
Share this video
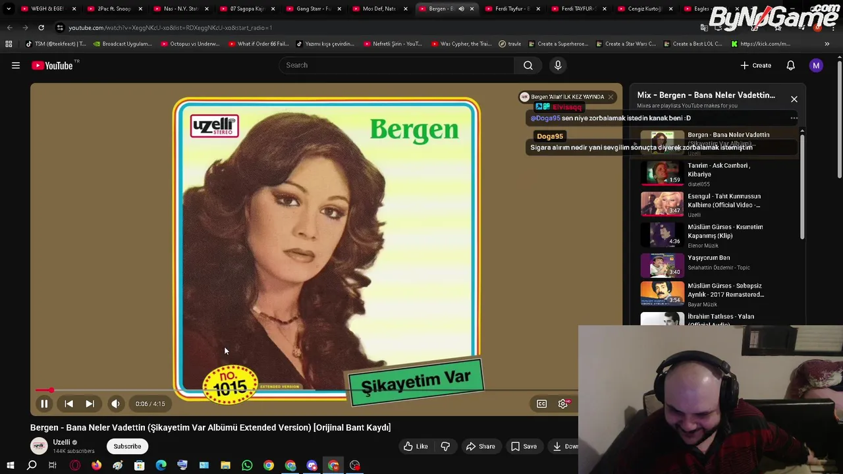(480, 446)
